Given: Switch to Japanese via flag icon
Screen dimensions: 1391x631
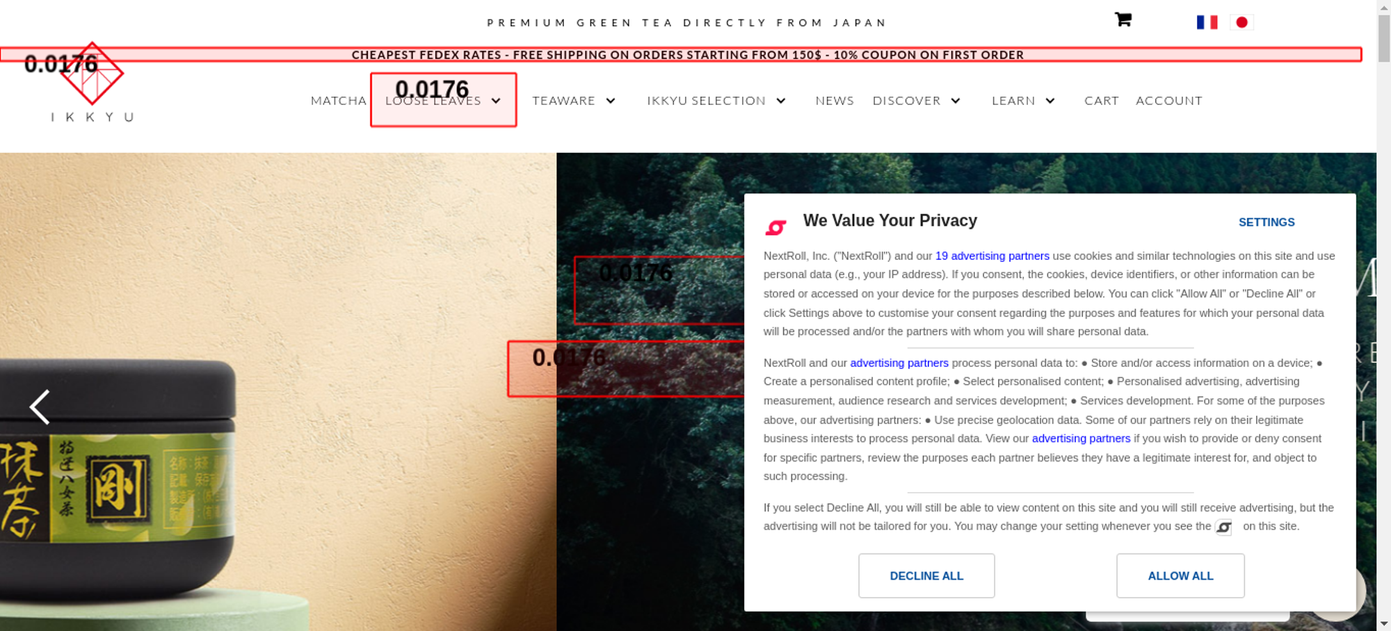Looking at the screenshot, I should [1241, 22].
